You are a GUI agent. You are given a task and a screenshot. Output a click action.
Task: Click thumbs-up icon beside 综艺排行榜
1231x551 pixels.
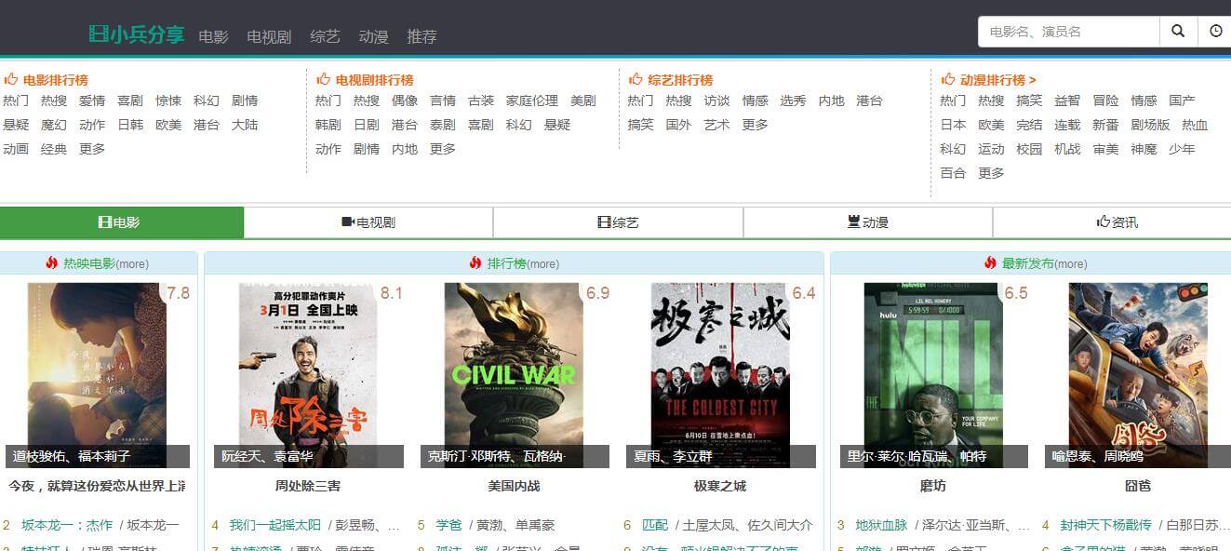click(636, 80)
